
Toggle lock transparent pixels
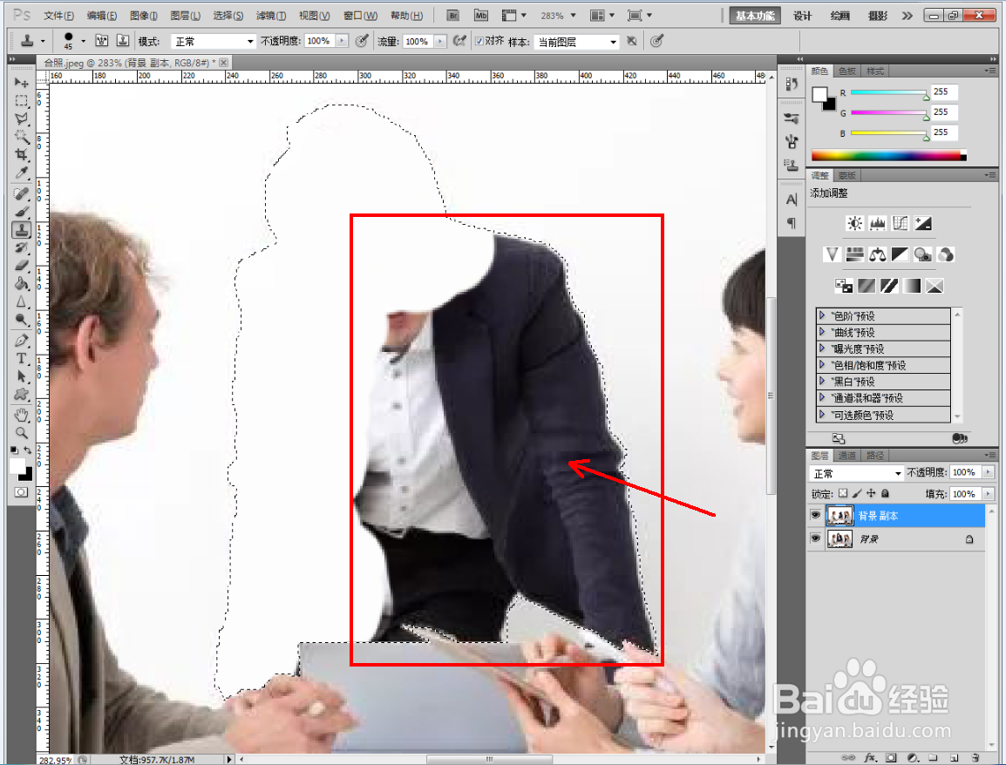click(843, 493)
